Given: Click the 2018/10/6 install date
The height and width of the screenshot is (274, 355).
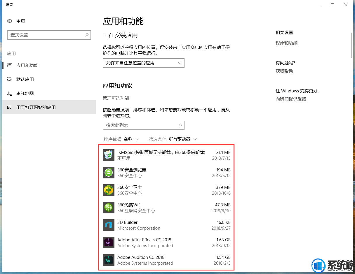Looking at the screenshot, I should (x=221, y=193).
